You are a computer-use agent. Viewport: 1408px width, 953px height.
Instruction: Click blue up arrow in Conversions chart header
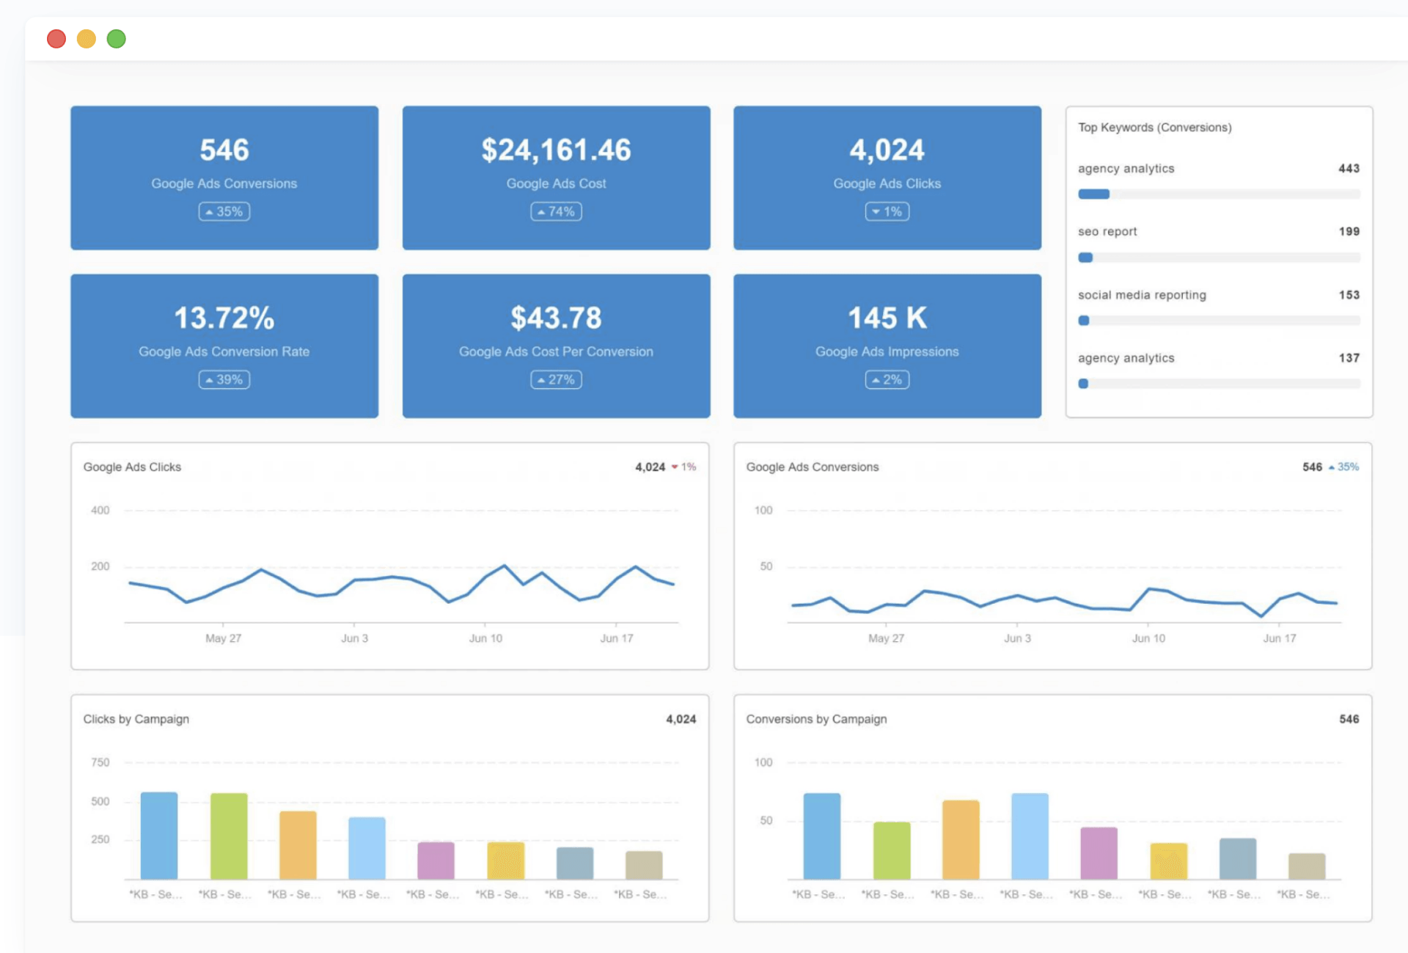point(1331,467)
